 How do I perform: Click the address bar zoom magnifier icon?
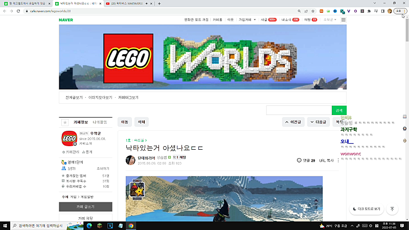pyautogui.click(x=299, y=11)
